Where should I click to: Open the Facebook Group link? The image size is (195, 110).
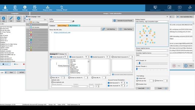(169, 8)
